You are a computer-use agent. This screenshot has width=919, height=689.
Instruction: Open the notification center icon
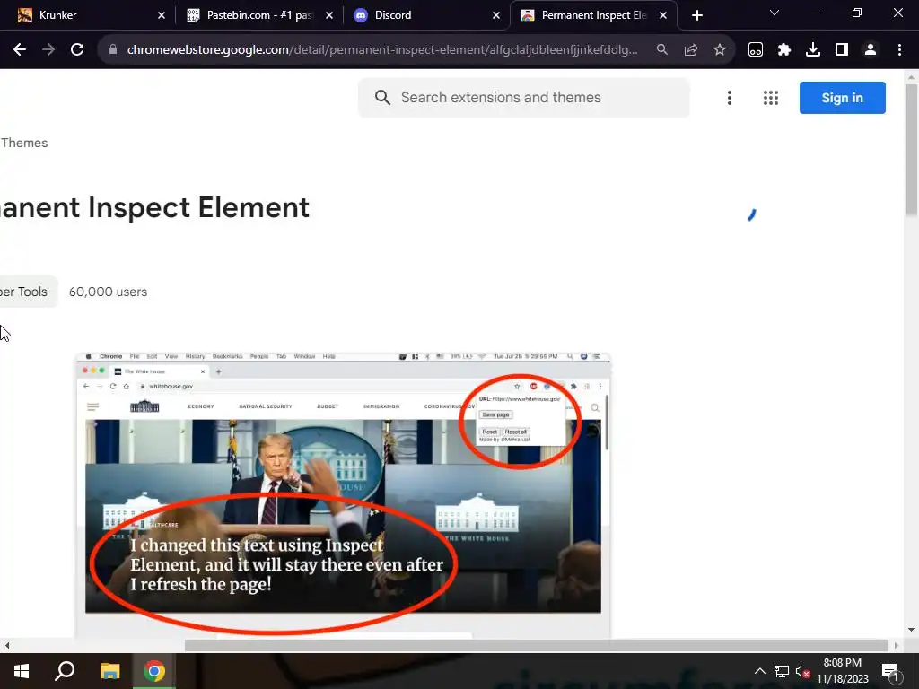[889, 671]
